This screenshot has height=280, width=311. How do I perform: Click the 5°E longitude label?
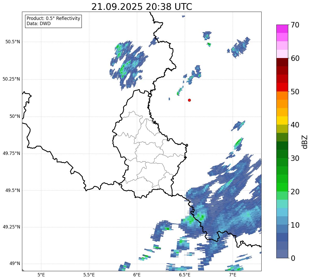[41, 275]
